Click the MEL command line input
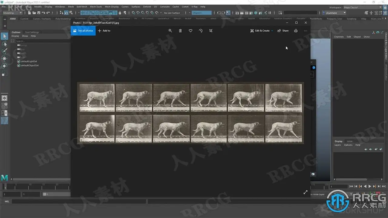The width and height of the screenshot is (388, 218). click(79, 202)
